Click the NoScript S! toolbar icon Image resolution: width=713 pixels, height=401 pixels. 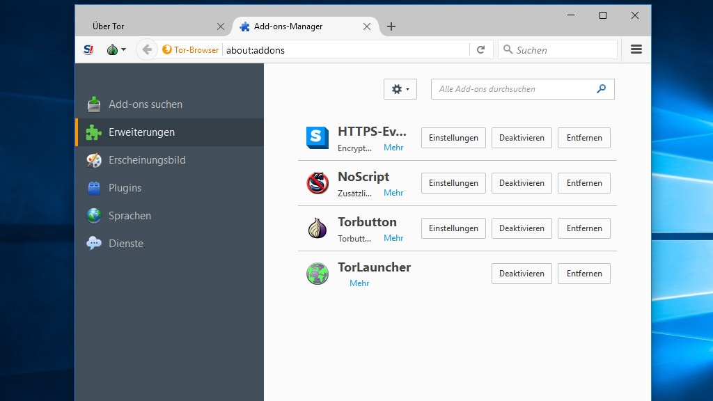(88, 49)
